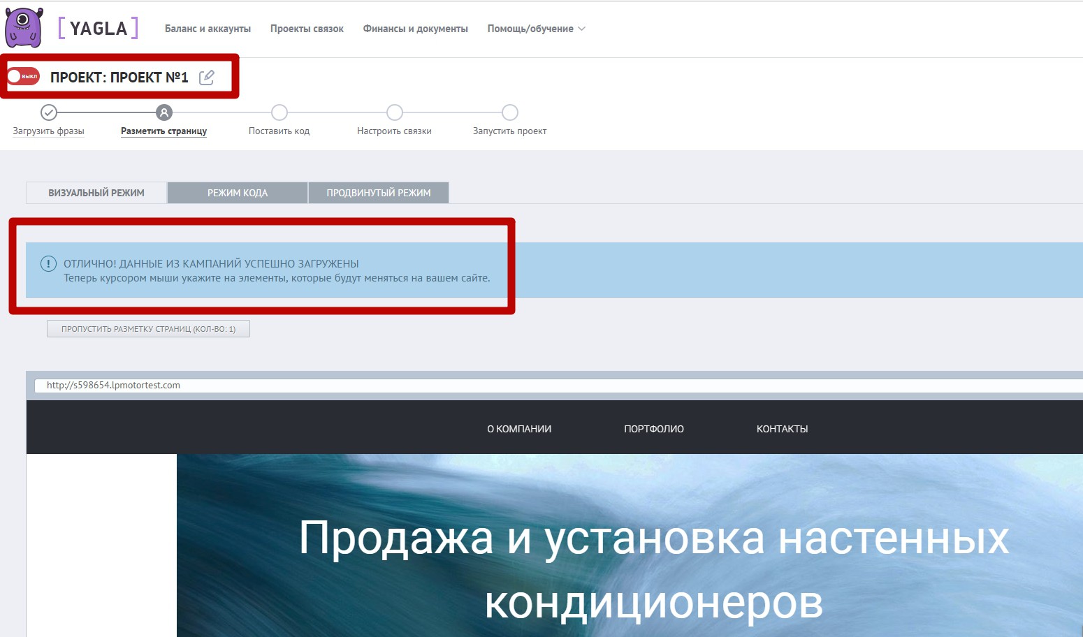Expand the Помощь/обучение dropdown menu
This screenshot has height=637, width=1083.
(536, 29)
